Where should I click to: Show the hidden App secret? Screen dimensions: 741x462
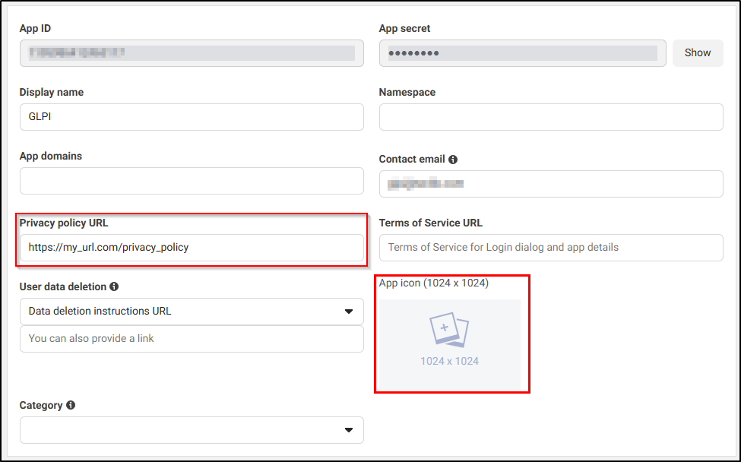(x=697, y=53)
